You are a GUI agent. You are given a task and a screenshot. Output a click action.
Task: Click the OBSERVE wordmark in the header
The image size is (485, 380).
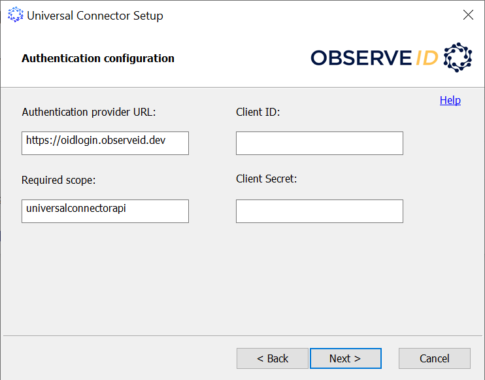click(361, 58)
